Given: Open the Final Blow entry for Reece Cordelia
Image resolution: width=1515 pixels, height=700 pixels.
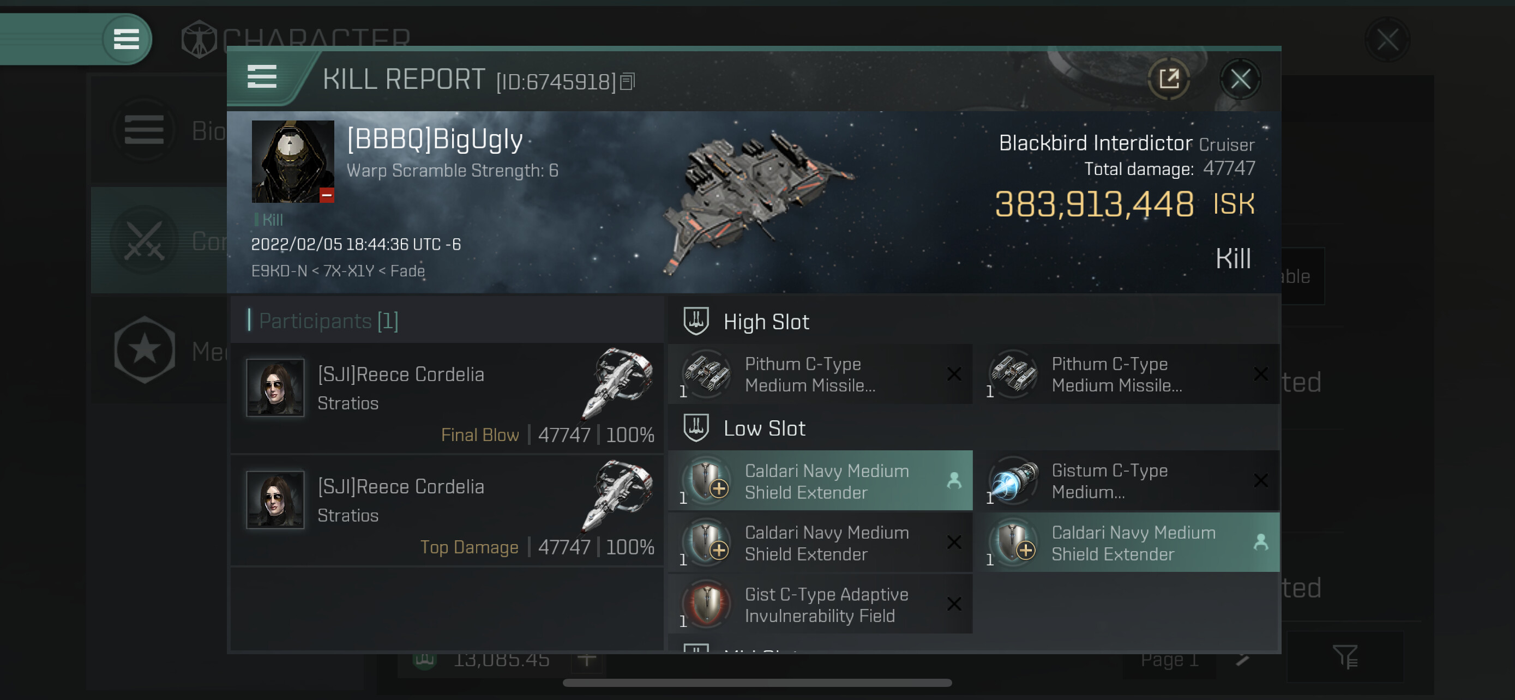Looking at the screenshot, I should click(x=447, y=398).
